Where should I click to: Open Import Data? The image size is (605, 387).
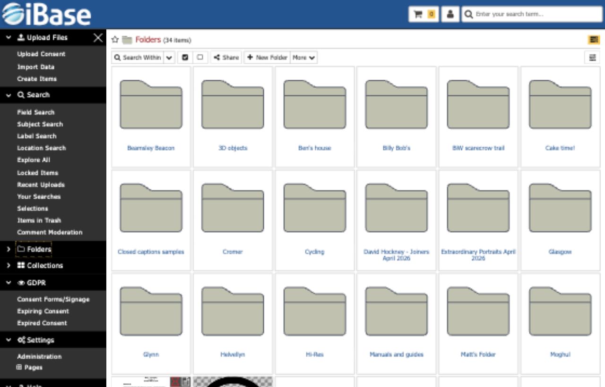pos(35,67)
